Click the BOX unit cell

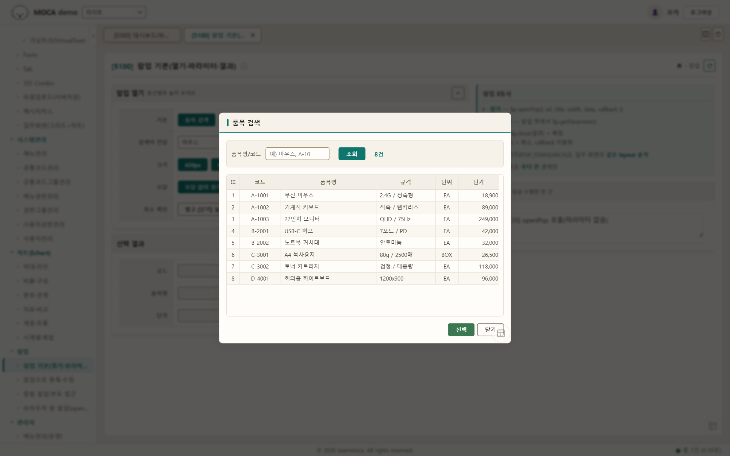[x=446, y=255]
